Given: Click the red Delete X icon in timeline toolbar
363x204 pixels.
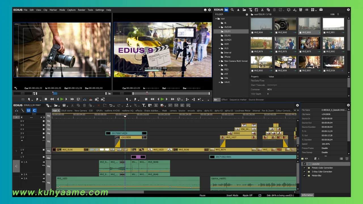Looking at the screenshot, I should coord(98,105).
